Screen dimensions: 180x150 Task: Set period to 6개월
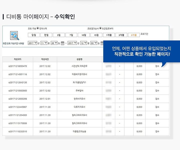coord(134,35)
